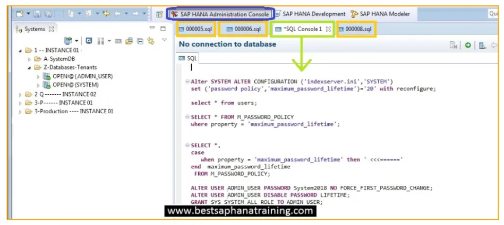Minimize the Systems panel

[152, 28]
